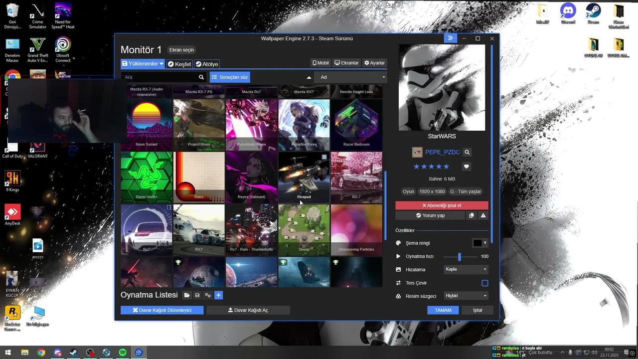
Task: Select the Razer Vortex wallpaper
Action: [x=147, y=177]
